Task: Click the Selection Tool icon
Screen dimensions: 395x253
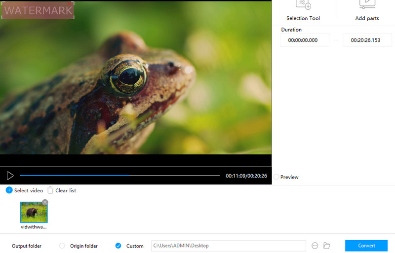Action: tap(303, 4)
